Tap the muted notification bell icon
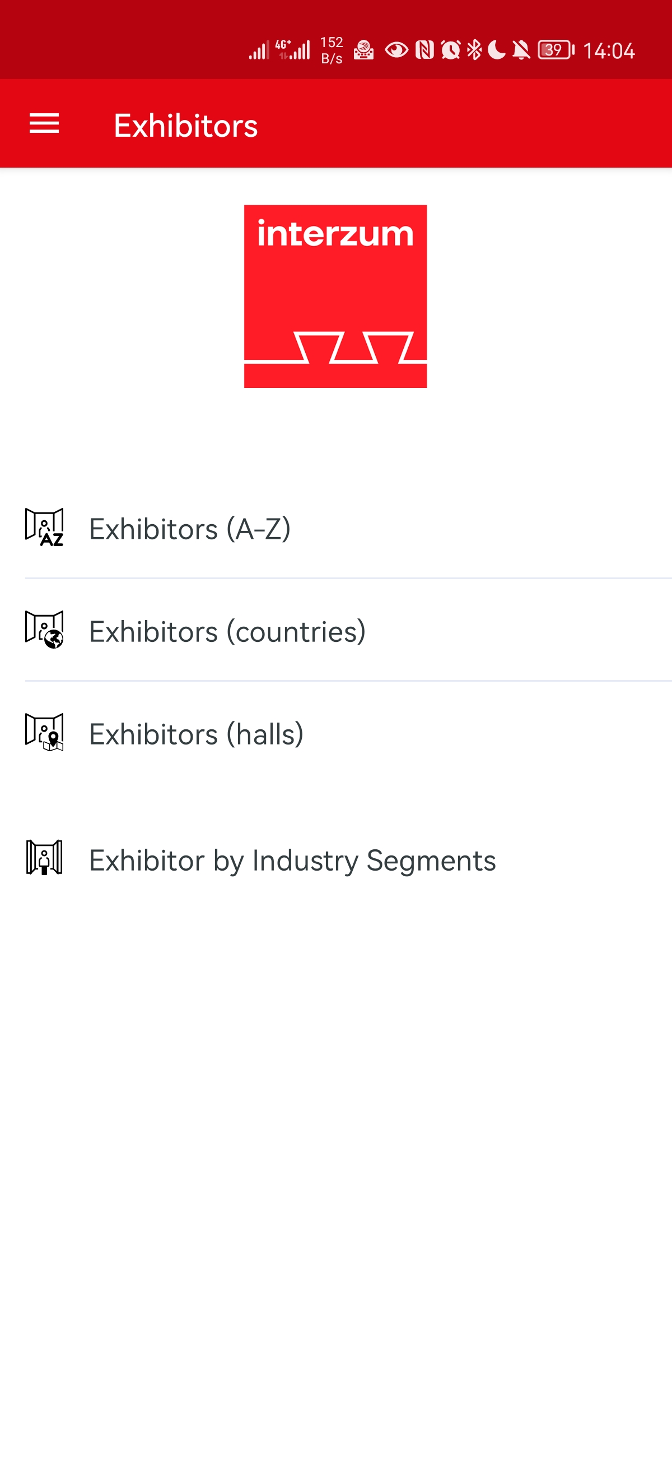 pyautogui.click(x=521, y=50)
